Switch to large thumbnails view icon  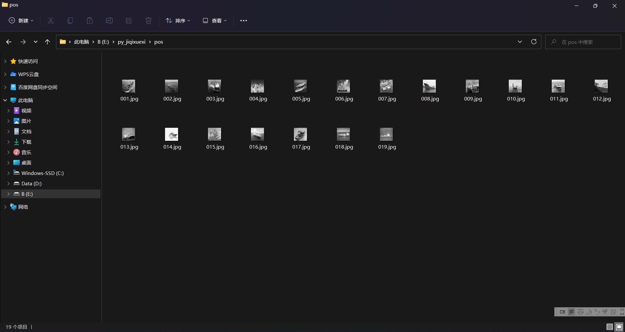619,327
